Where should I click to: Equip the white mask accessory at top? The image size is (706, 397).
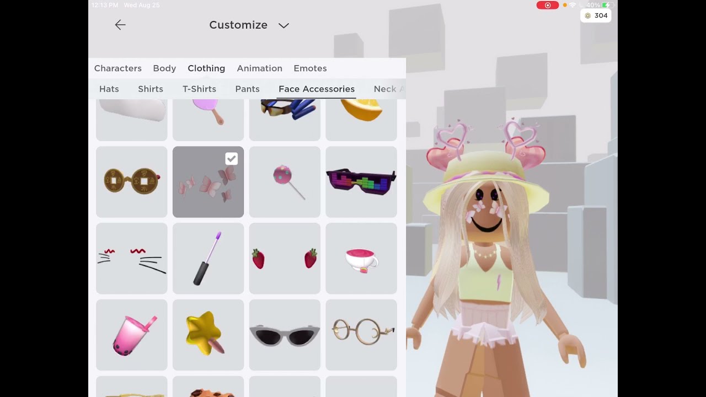click(132, 120)
